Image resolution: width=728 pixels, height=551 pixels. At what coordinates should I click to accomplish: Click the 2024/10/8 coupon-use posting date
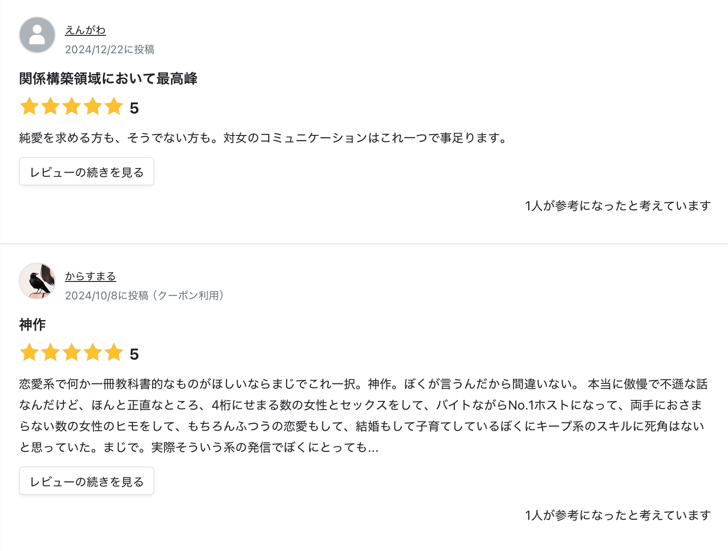coord(144,296)
